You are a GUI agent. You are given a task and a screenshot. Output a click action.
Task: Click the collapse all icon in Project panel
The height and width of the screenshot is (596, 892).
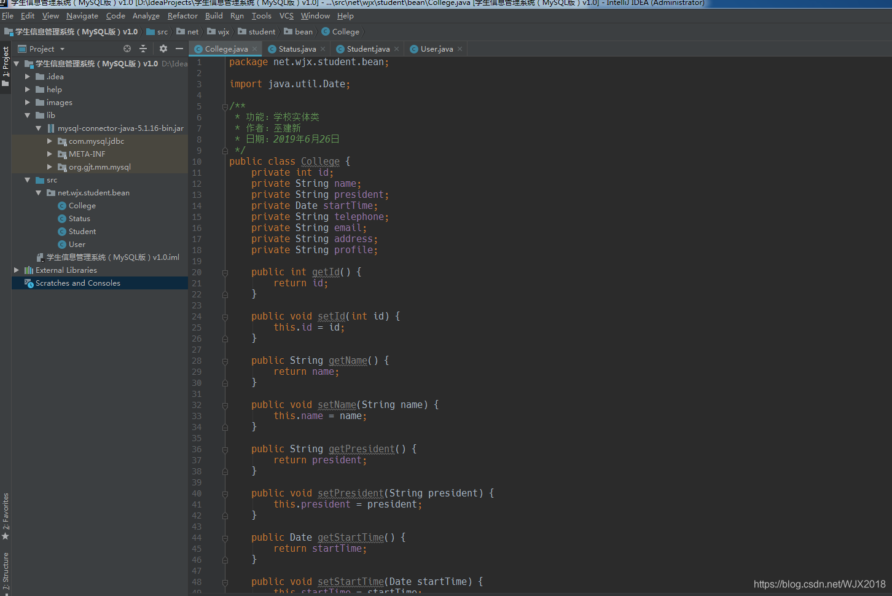coord(143,49)
